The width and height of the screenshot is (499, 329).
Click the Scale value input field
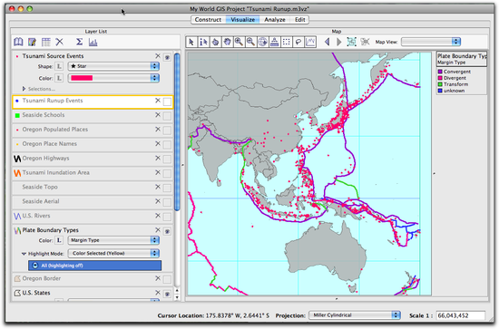[x=461, y=315]
